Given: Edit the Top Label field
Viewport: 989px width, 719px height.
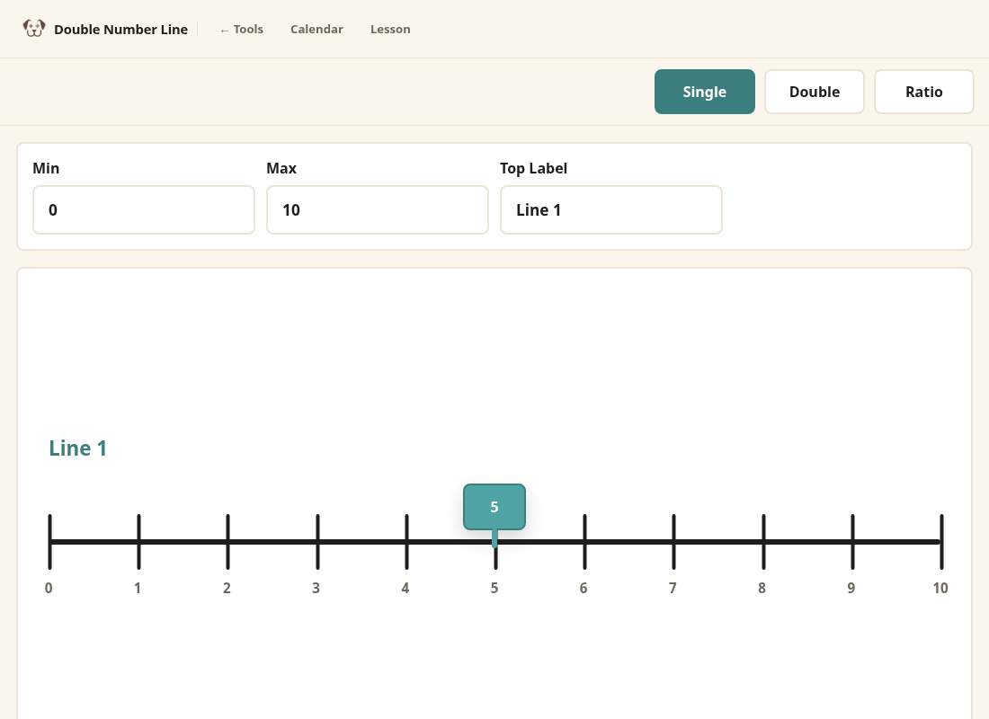Looking at the screenshot, I should click(611, 210).
